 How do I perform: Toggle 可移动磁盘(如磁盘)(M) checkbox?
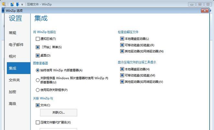122,75
